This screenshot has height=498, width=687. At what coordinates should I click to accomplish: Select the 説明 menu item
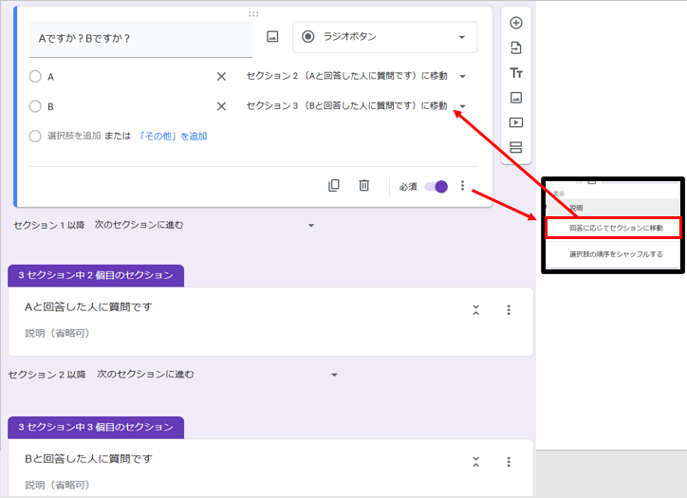[x=613, y=208]
